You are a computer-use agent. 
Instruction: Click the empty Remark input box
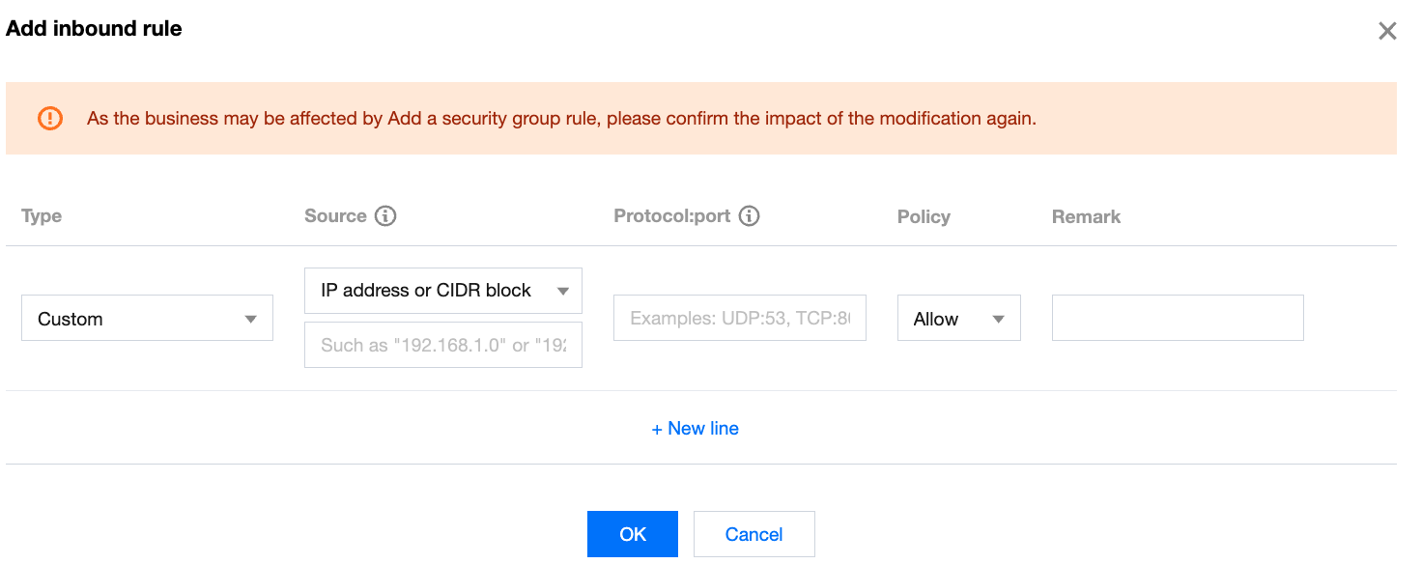pyautogui.click(x=1177, y=317)
